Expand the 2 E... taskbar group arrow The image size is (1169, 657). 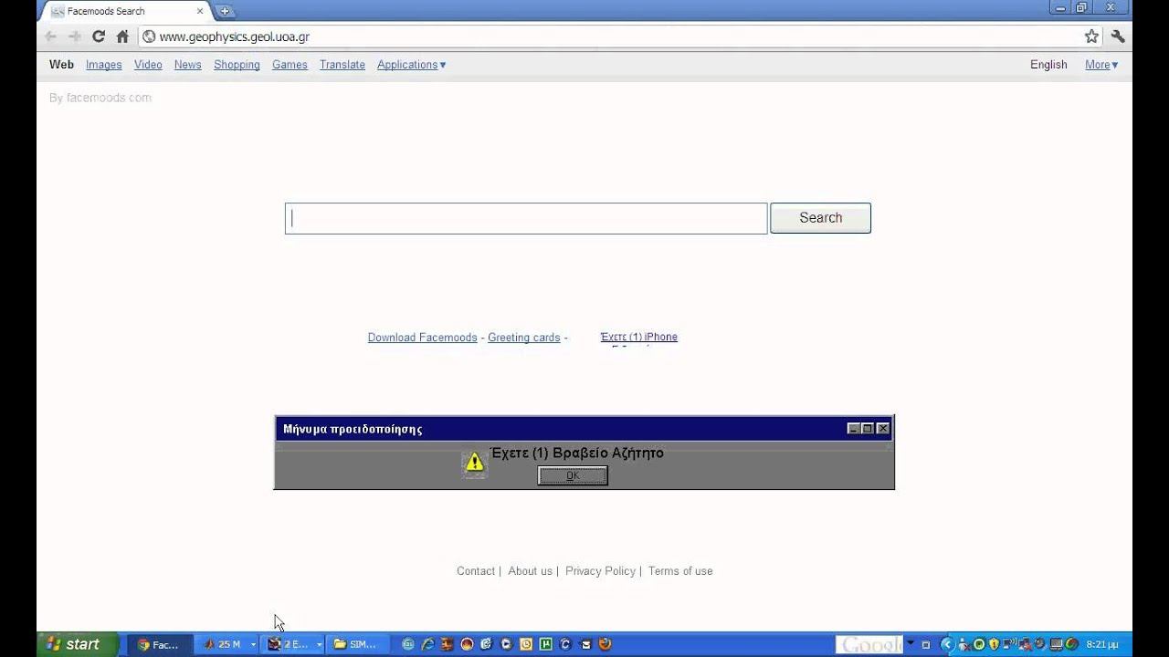tap(319, 644)
